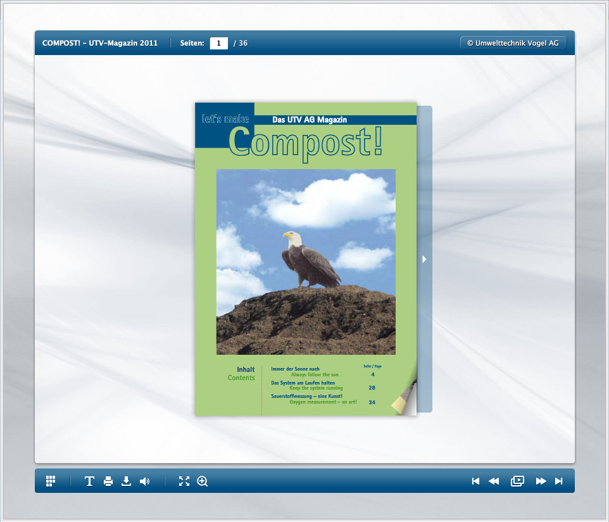Skip to the last page

(x=558, y=481)
